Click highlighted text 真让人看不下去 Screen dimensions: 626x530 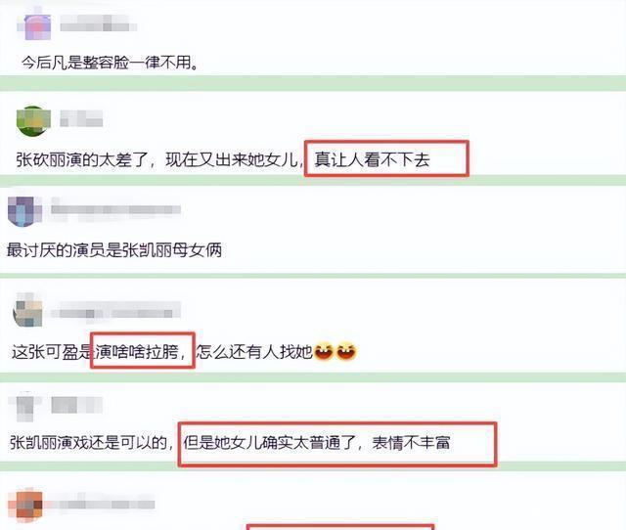(372, 160)
